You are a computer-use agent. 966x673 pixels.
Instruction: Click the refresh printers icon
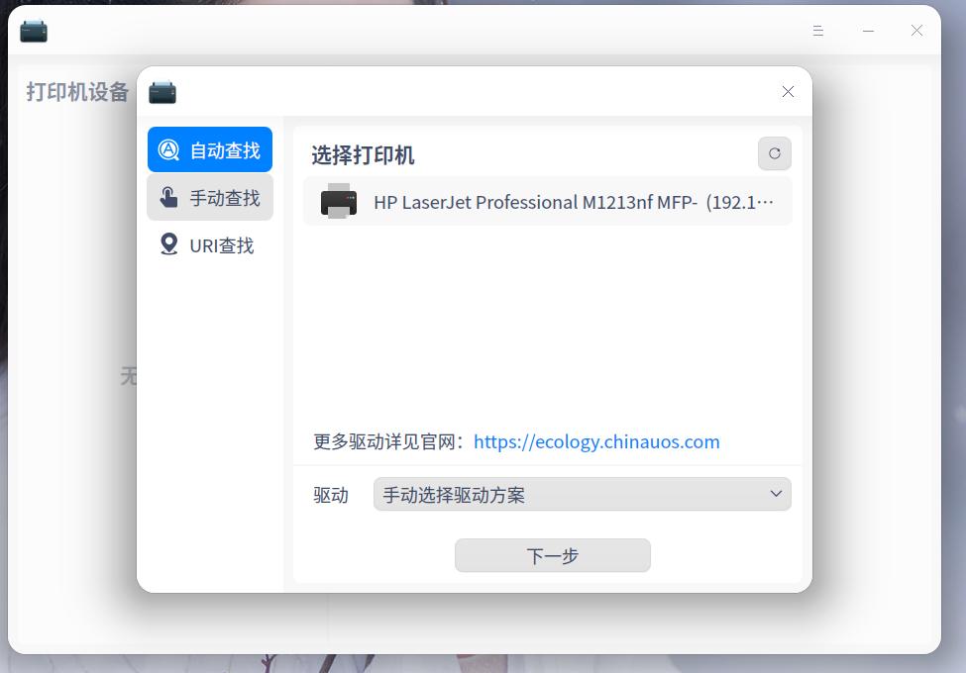point(774,153)
